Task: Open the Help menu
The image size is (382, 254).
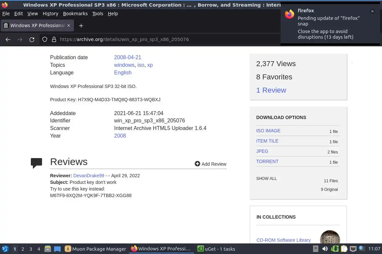Action: [113, 14]
